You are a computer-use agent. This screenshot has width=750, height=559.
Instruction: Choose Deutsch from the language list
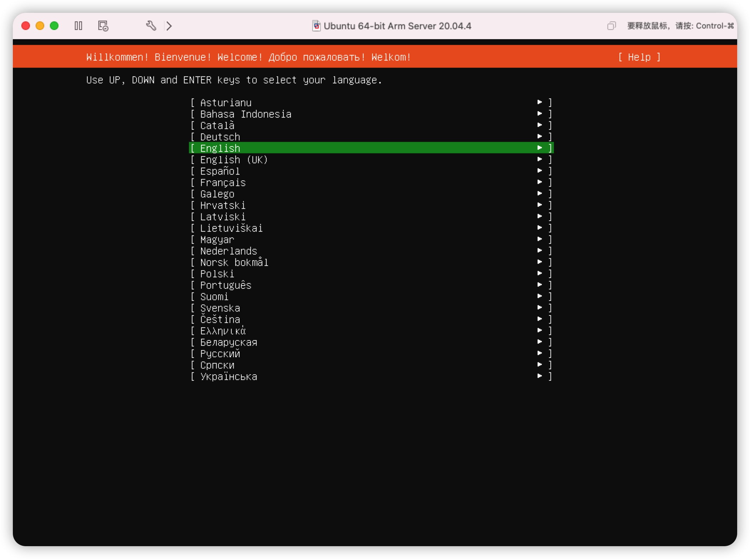[x=371, y=137]
